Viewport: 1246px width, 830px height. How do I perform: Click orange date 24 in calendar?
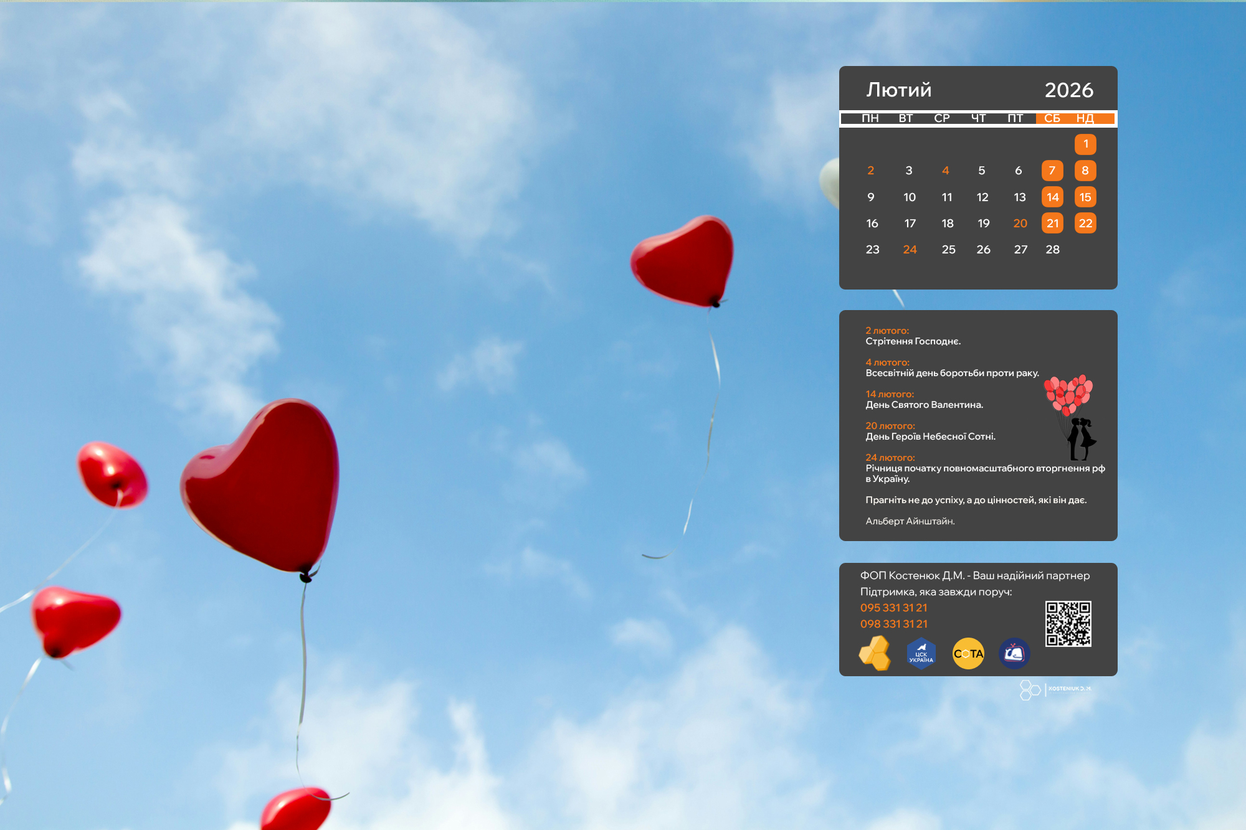tap(910, 250)
